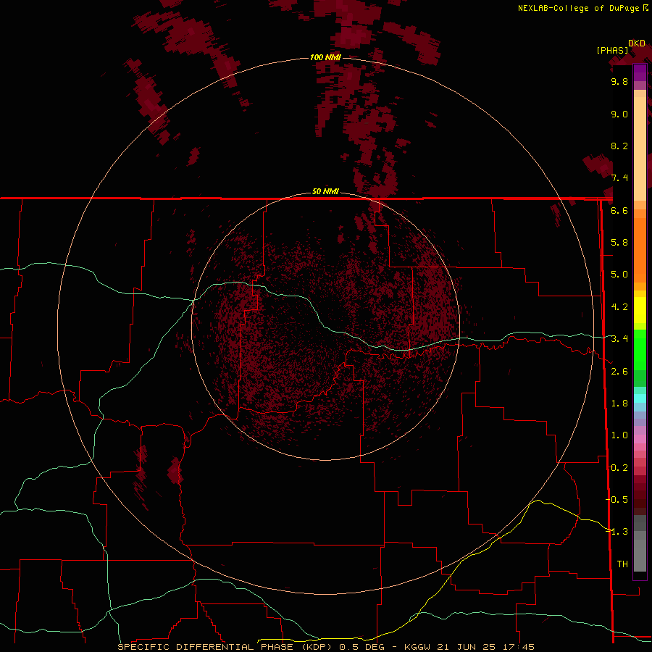The height and width of the screenshot is (652, 652).
Task: Click the 9.8 value on the color scale
Action: tap(619, 82)
